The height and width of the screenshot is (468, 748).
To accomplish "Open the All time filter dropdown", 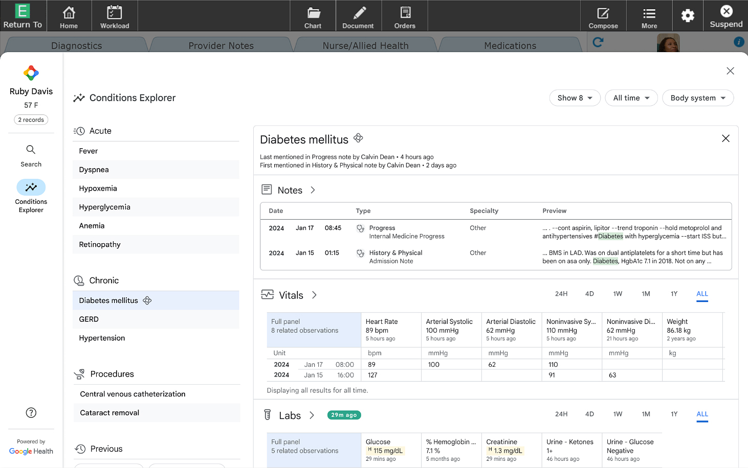I will coord(631,98).
